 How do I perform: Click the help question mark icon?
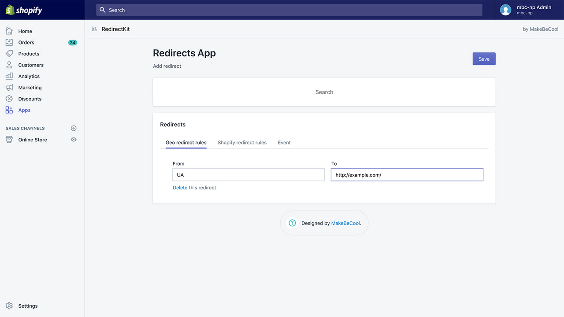click(292, 223)
